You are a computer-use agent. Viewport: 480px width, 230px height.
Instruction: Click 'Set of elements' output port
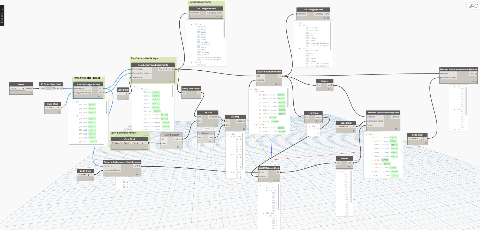point(166,69)
